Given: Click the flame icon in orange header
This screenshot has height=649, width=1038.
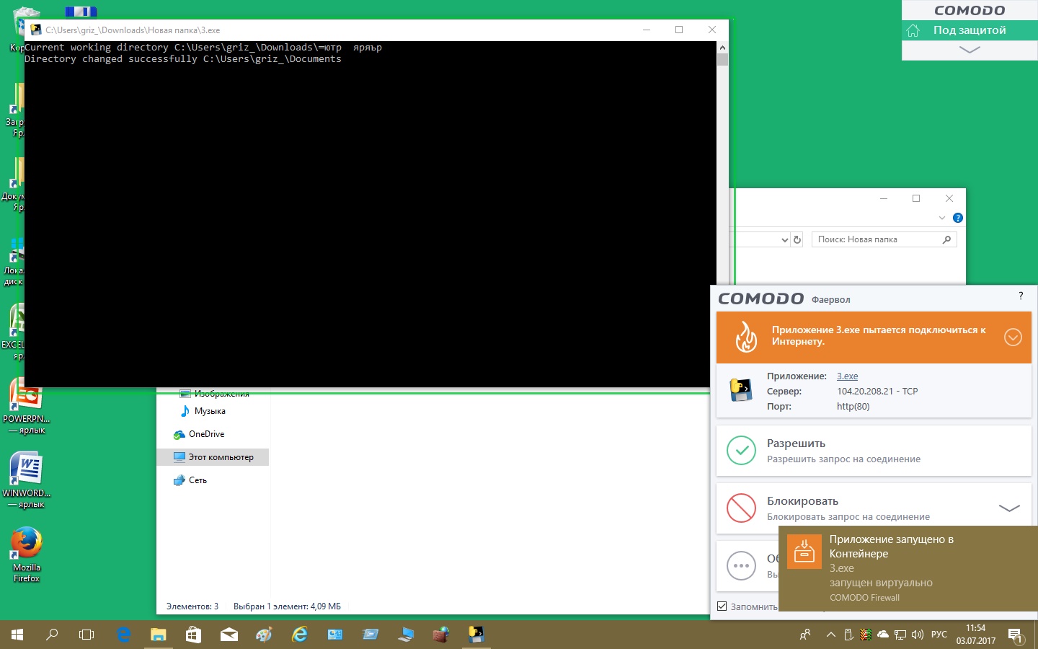Looking at the screenshot, I should coord(746,337).
